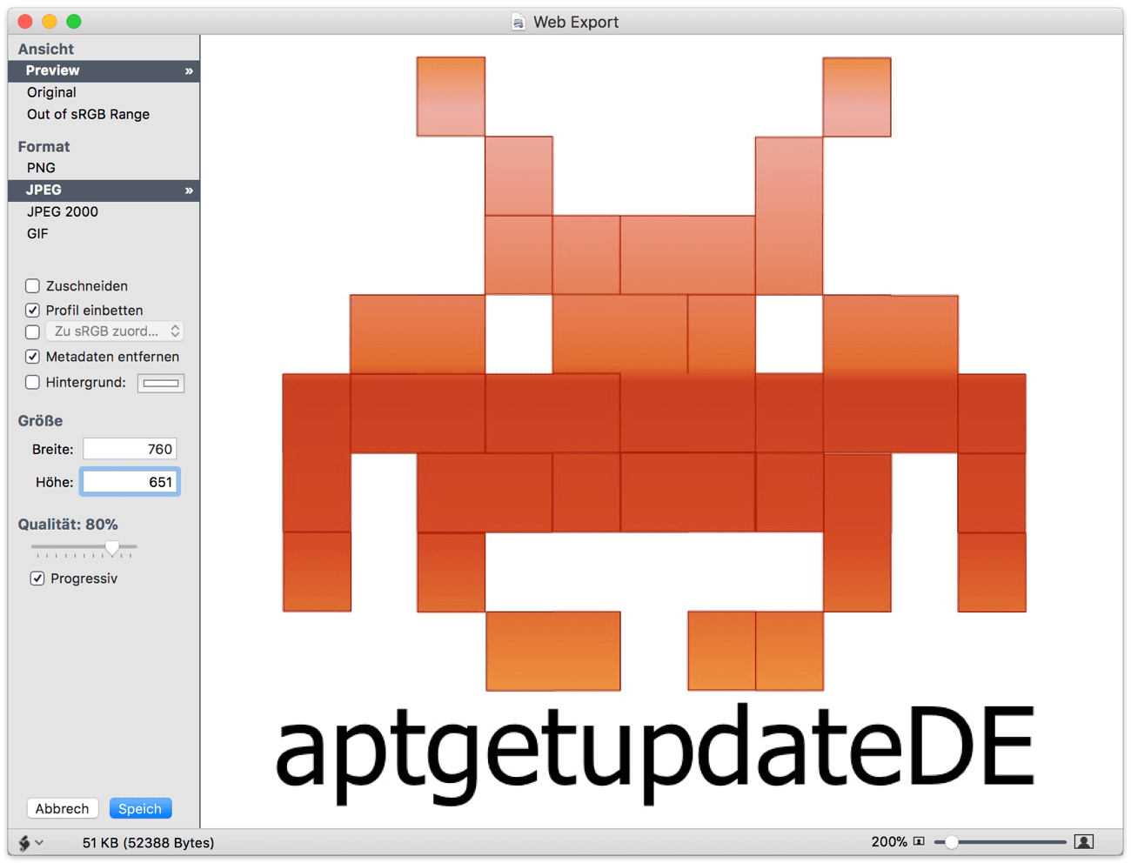Click the zoom slider in status bar
The width and height of the screenshot is (1131, 863).
click(1000, 841)
